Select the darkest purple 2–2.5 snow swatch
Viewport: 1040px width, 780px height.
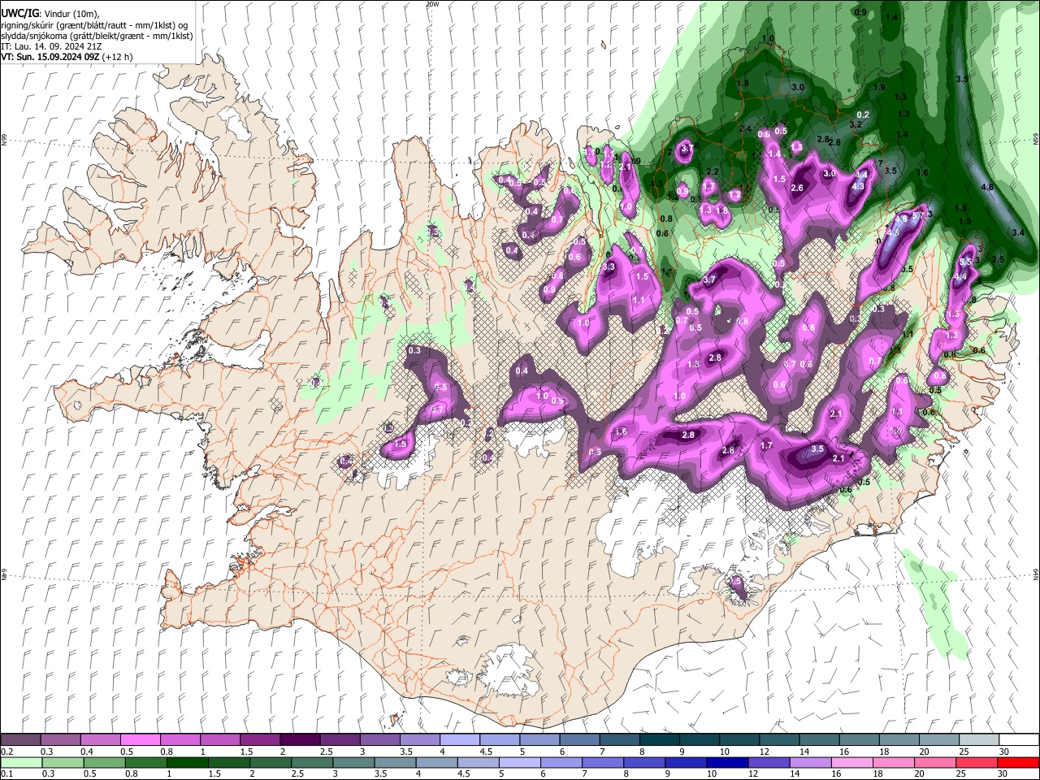(300, 740)
